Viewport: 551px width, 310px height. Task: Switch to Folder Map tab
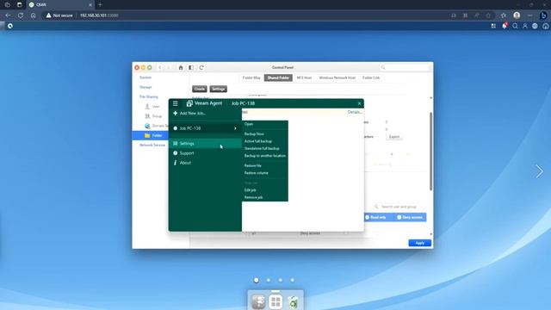tap(251, 77)
